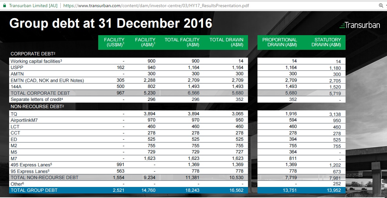
Task: Click the 'CCT' row label
Action: click(15, 133)
